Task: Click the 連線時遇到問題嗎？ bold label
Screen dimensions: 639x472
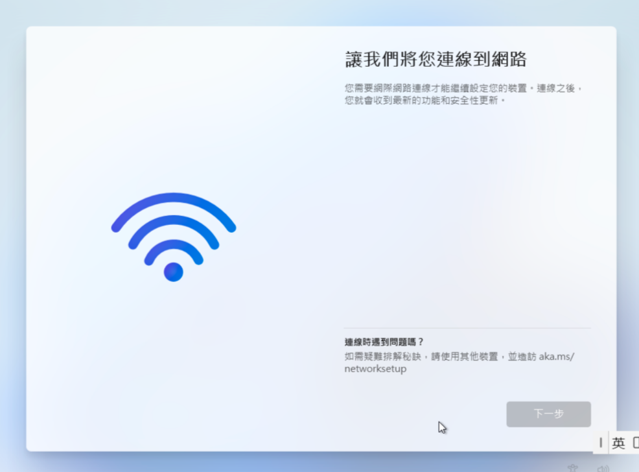Action: (x=384, y=342)
